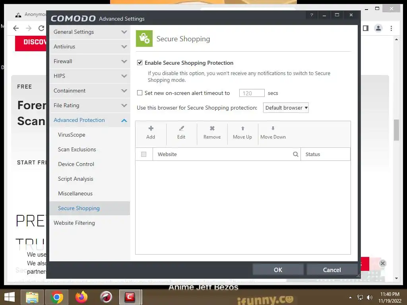Check the select-all Website header checkbox
Viewport: 407px width, 305px height.
143,154
